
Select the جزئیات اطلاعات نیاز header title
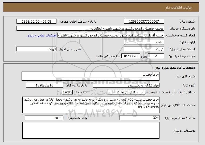click(179, 7)
